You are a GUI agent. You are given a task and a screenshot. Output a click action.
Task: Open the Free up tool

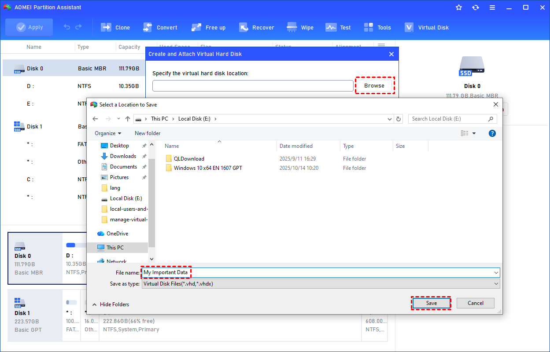(x=208, y=27)
